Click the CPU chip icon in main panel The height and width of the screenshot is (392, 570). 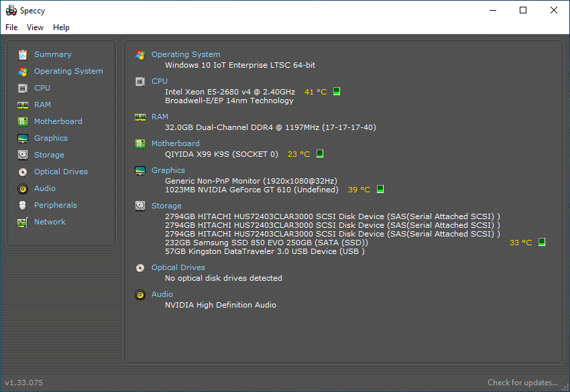140,81
